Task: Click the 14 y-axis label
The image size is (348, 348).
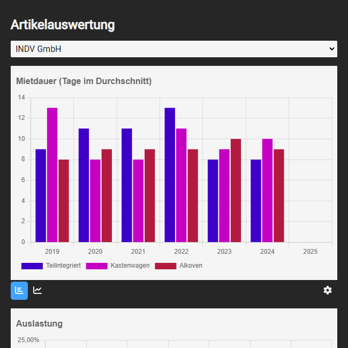Action: tap(21, 97)
